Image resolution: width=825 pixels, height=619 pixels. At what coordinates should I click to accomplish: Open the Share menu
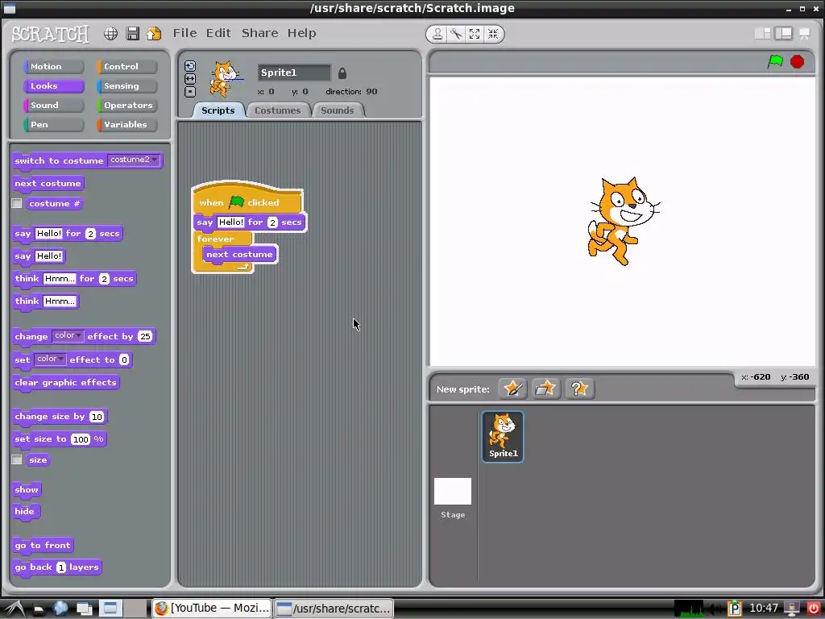point(260,33)
